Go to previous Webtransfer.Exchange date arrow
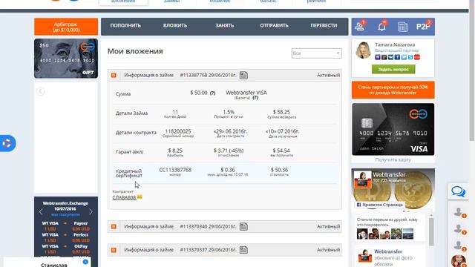 point(41,212)
